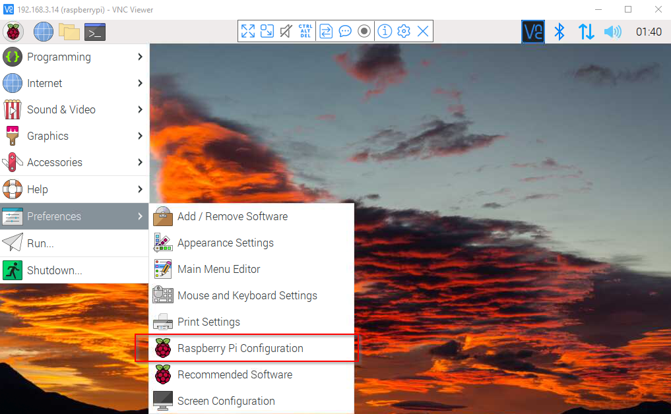Open the Help menu category

tap(75, 189)
